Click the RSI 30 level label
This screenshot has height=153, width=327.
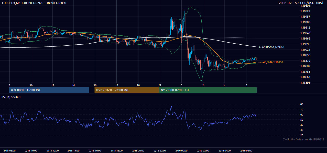click(302, 130)
